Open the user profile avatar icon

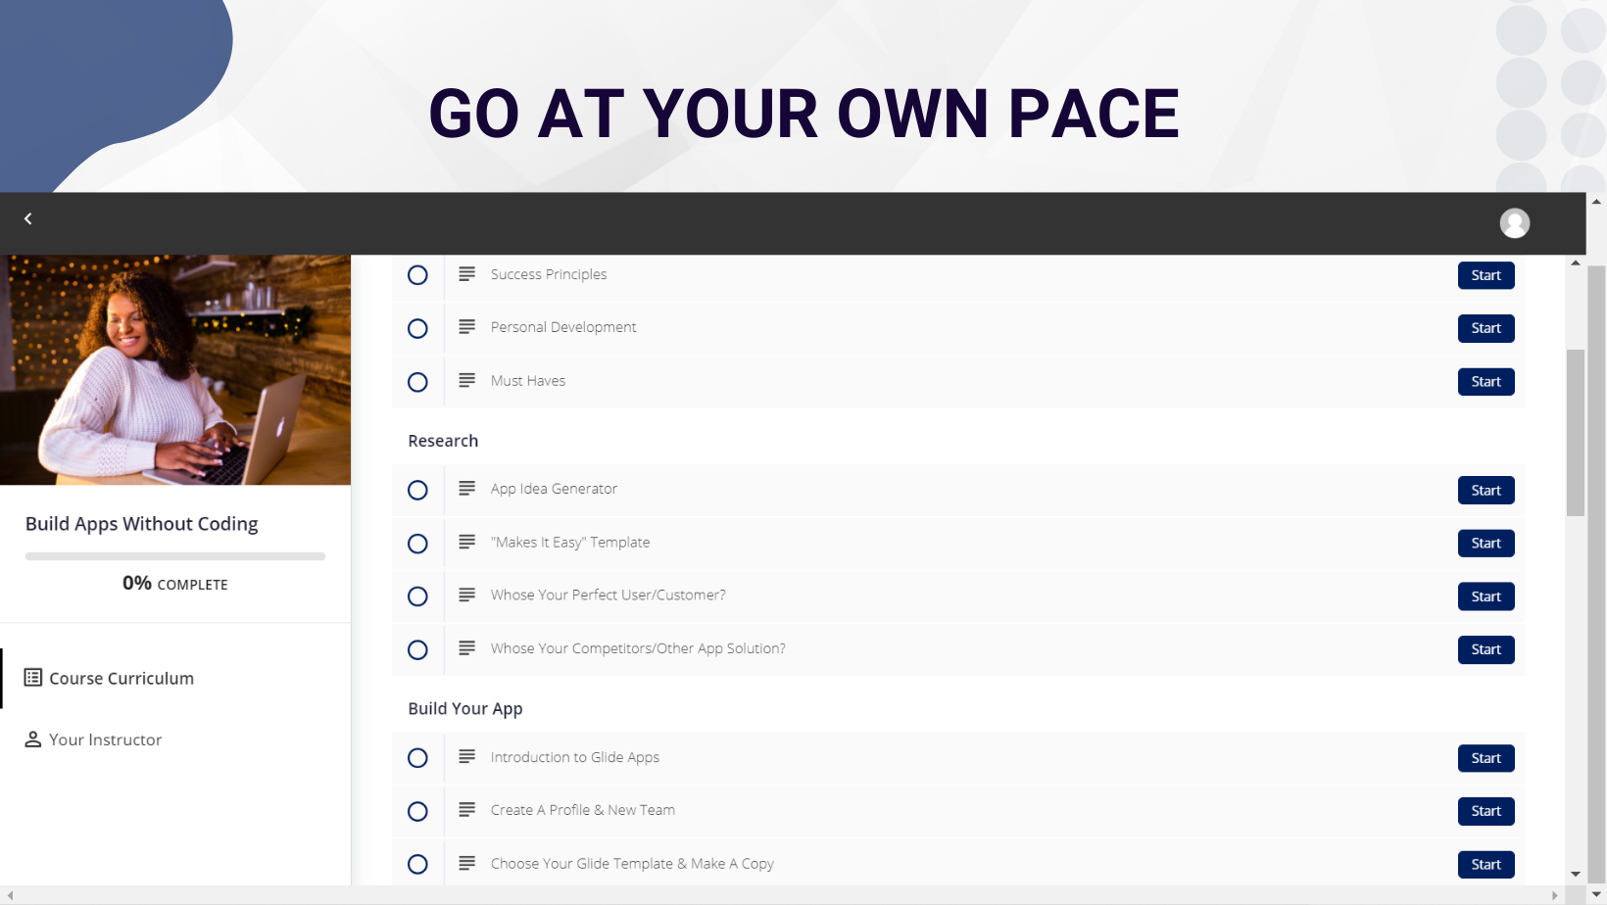click(1514, 223)
